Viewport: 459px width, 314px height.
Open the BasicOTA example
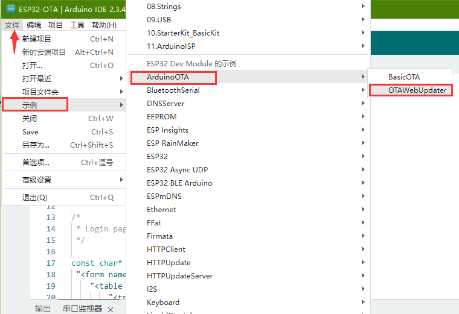(x=410, y=77)
